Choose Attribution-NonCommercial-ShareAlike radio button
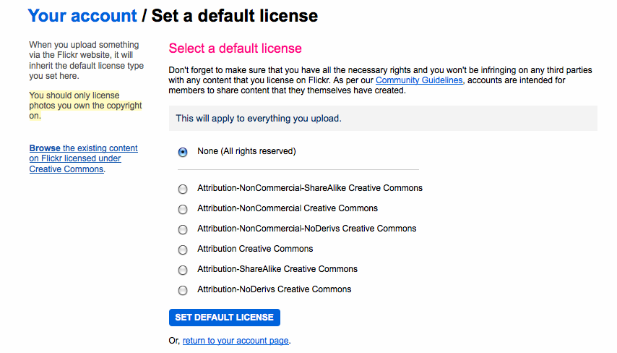 pos(183,189)
